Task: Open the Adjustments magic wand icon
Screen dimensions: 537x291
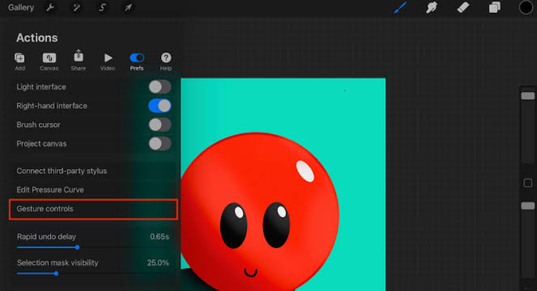Action: tap(77, 8)
